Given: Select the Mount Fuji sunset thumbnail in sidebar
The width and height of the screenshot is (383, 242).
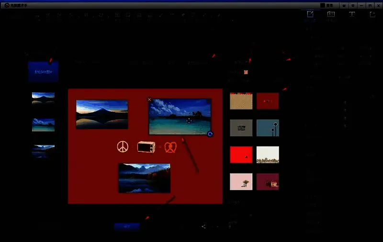Looking at the screenshot, I should 43,98.
